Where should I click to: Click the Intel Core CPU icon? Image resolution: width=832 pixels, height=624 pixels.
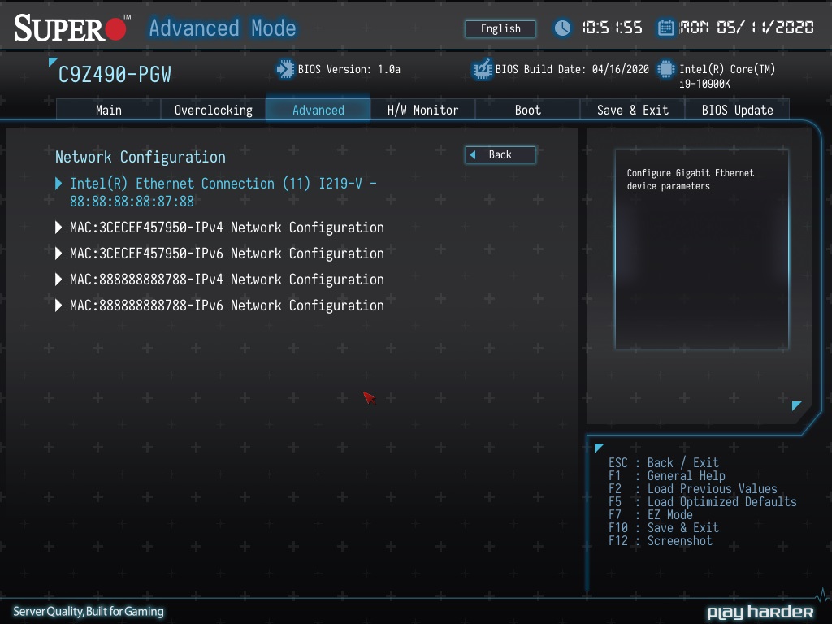coord(666,70)
